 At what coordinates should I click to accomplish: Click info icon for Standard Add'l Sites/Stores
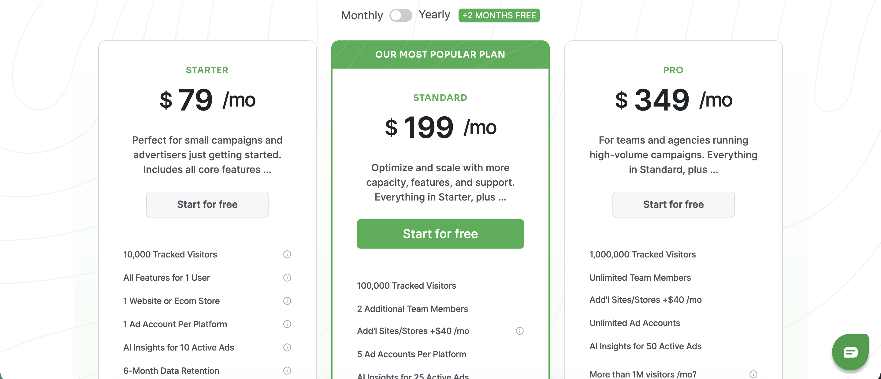pos(519,331)
